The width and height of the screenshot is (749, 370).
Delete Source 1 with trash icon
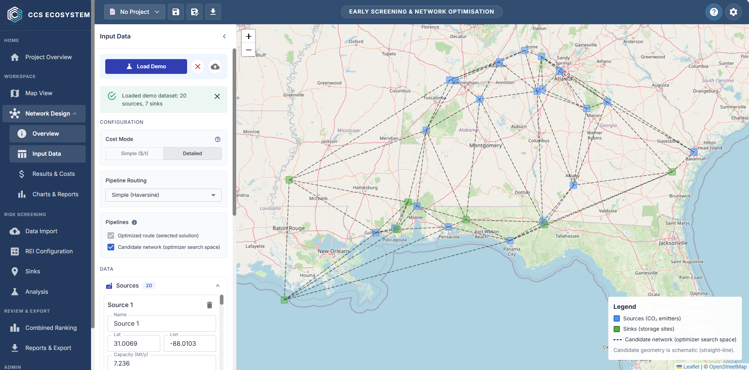pos(209,305)
